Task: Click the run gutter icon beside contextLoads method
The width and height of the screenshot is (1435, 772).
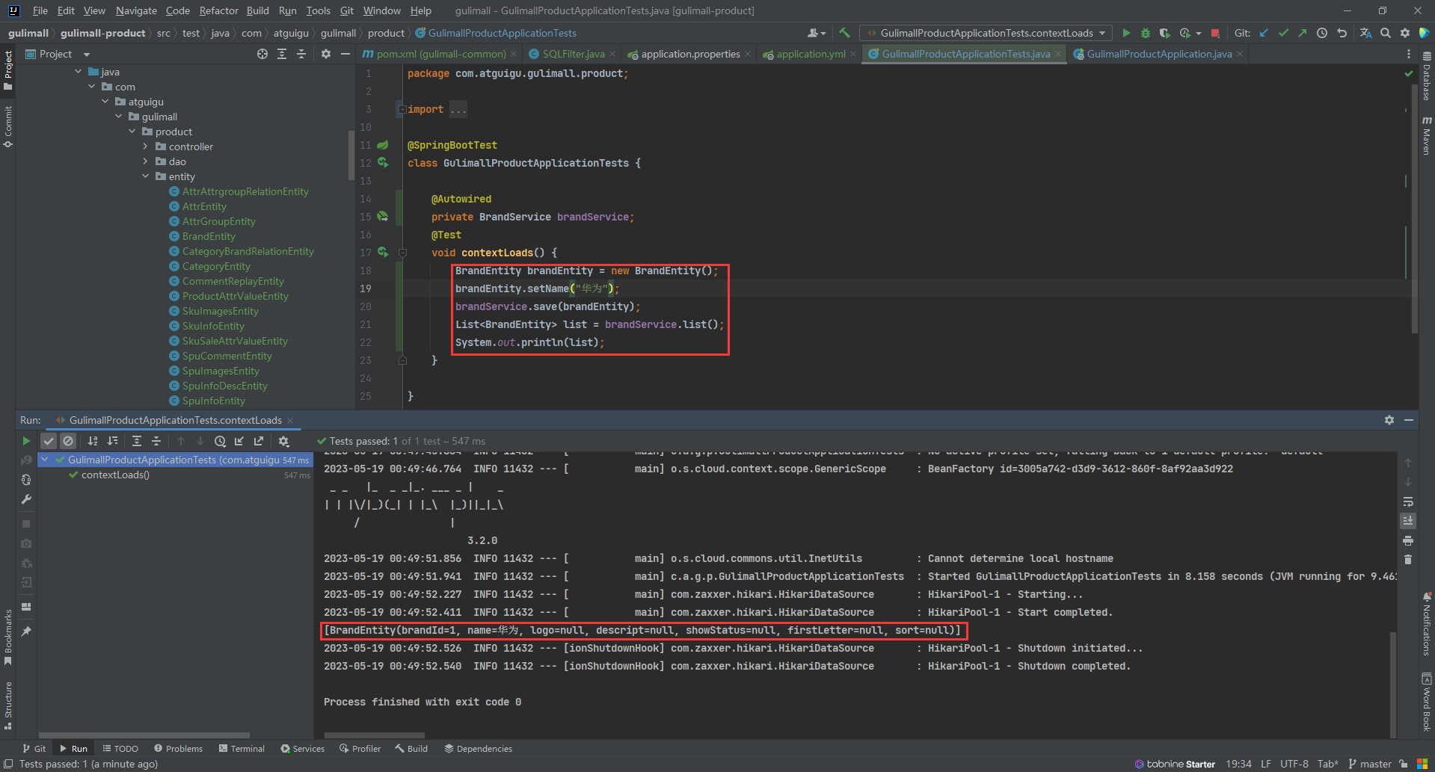Action: [383, 253]
